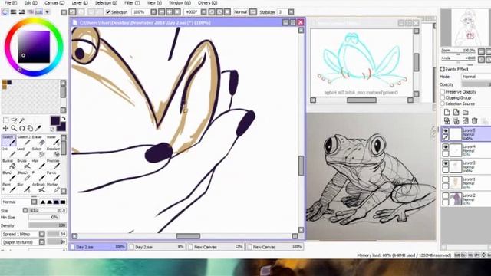Toggle the Selection checkbox in toolbar
This screenshot has height=276, width=491.
(108, 12)
